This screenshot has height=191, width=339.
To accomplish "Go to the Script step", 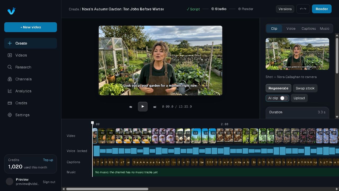I will [193, 9].
